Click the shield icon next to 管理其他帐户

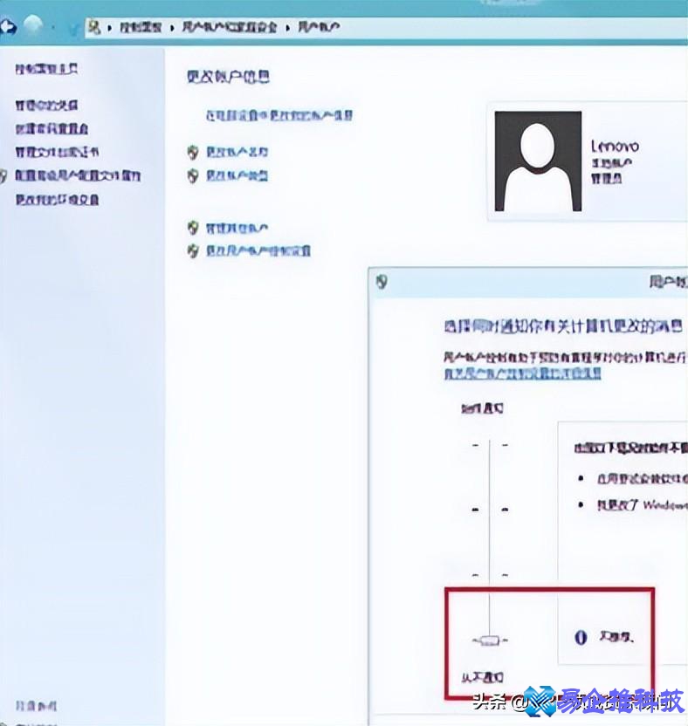pos(193,228)
